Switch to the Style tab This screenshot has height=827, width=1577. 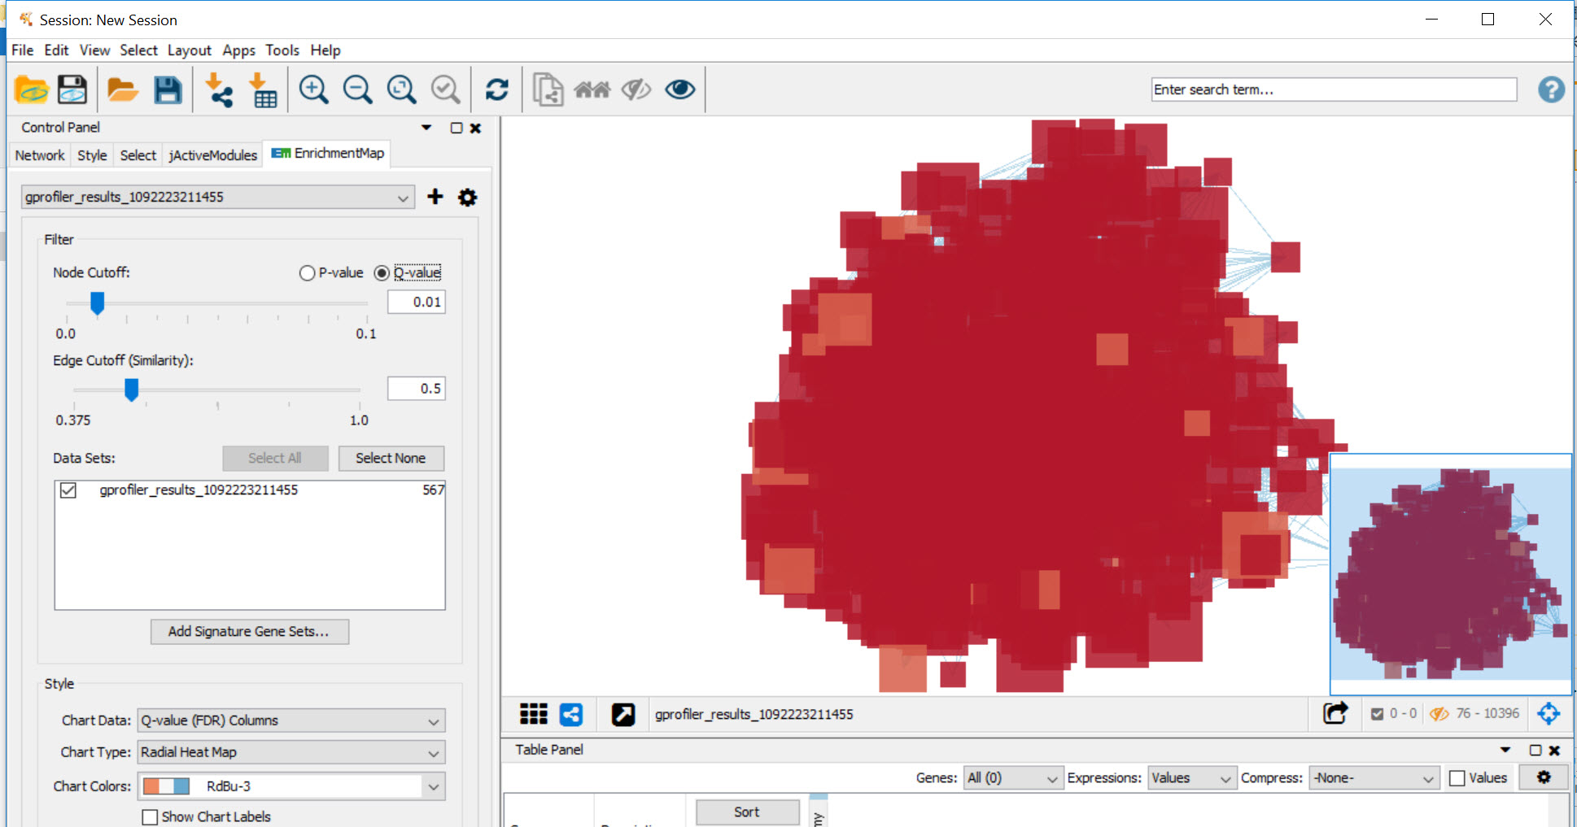coord(91,155)
